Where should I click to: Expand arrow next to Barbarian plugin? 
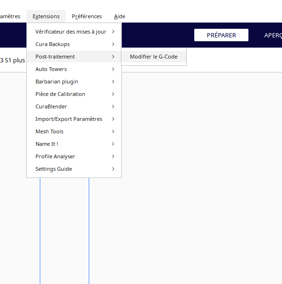pos(113,82)
